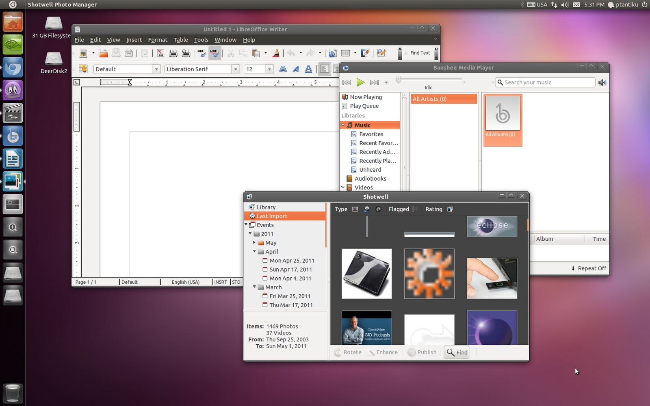Select Last Import in Shotwell sidebar
650x406 pixels.
285,216
